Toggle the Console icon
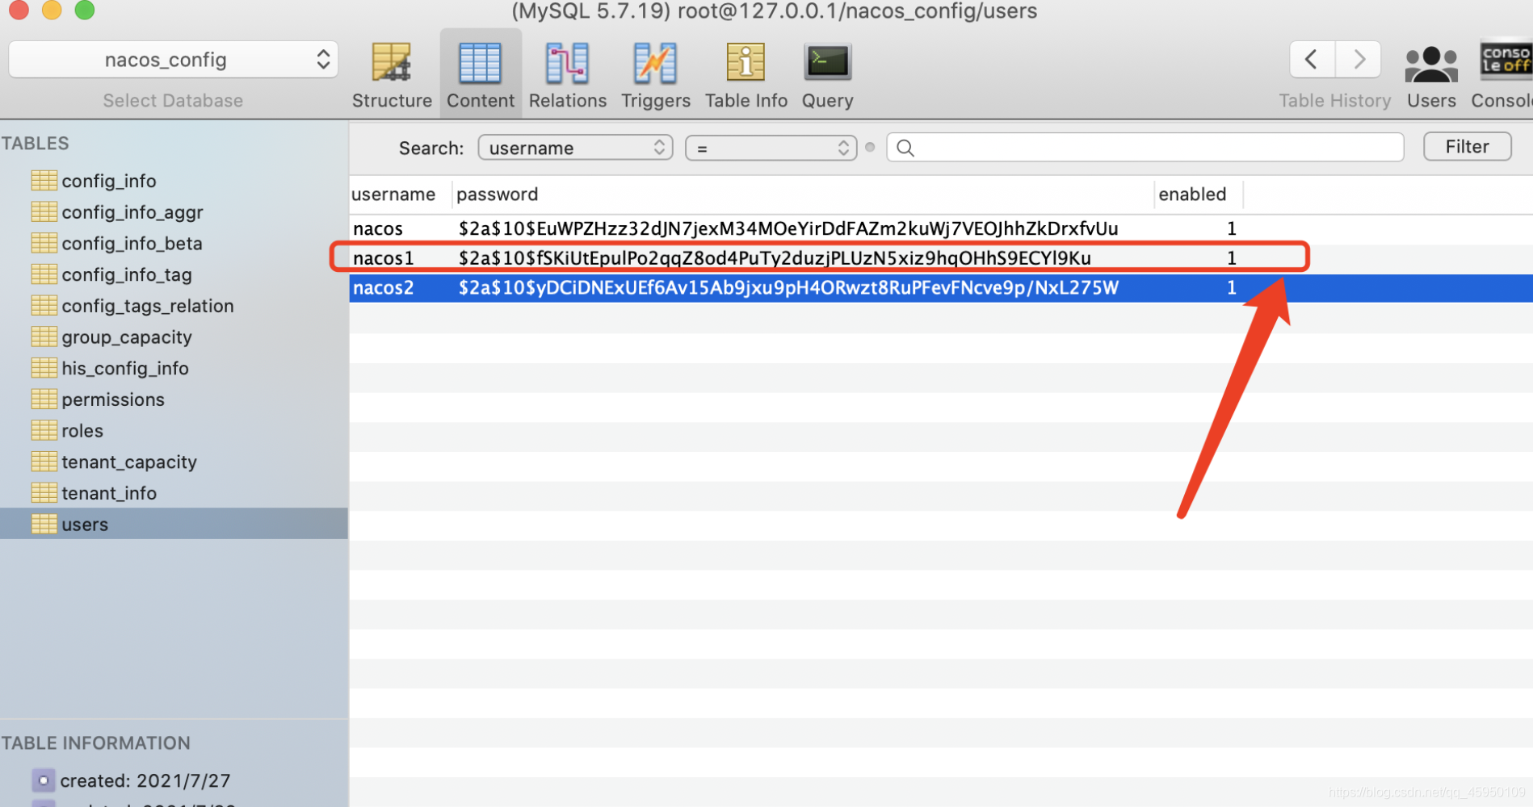This screenshot has height=807, width=1533. pos(1506,61)
